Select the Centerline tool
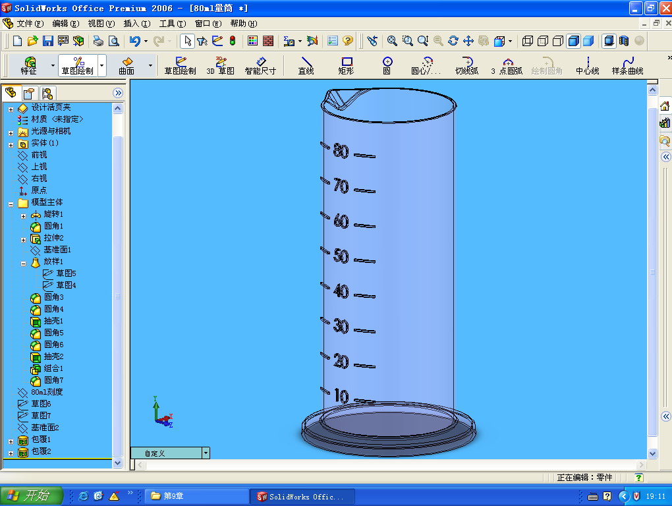This screenshot has width=672, height=506. (588, 65)
